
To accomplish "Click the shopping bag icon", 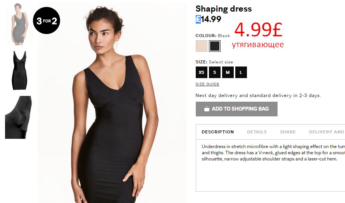I will click(207, 109).
